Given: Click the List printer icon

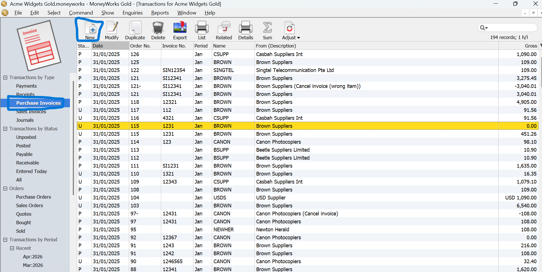Looking at the screenshot, I should [202, 28].
